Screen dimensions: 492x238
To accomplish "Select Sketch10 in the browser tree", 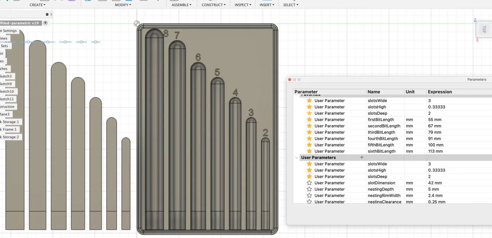I will 7,91.
